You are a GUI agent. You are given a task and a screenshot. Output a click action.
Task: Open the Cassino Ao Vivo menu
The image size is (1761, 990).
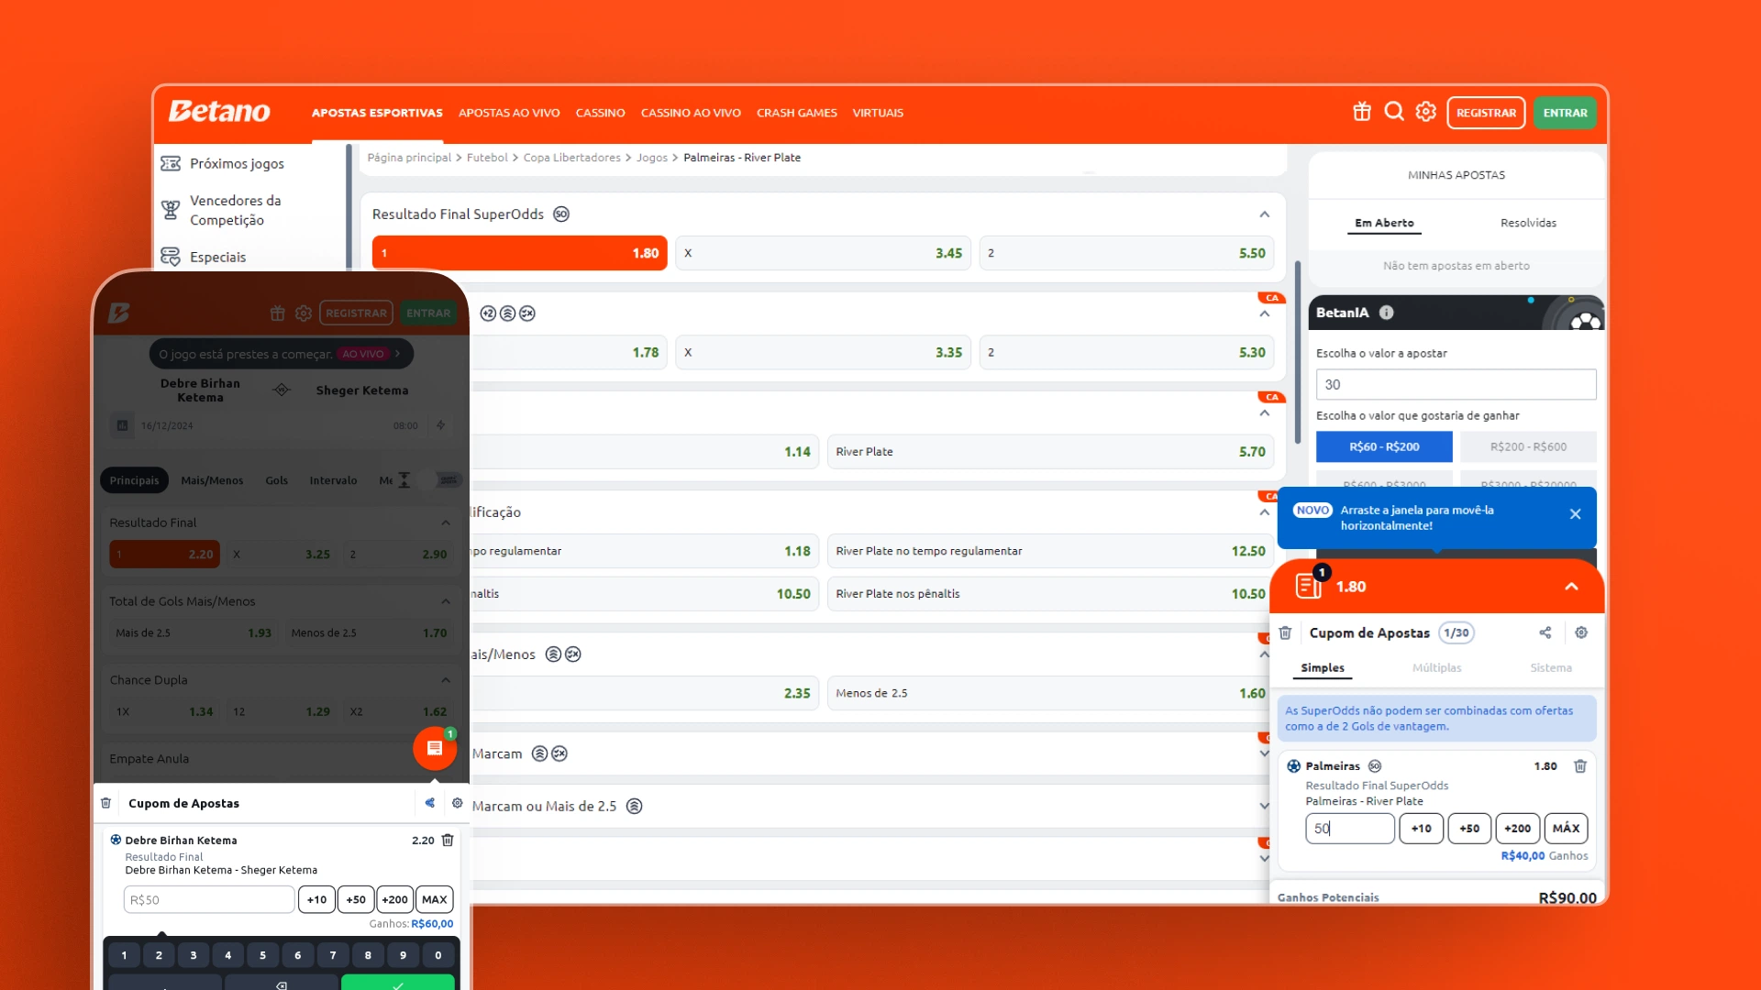[x=690, y=113]
